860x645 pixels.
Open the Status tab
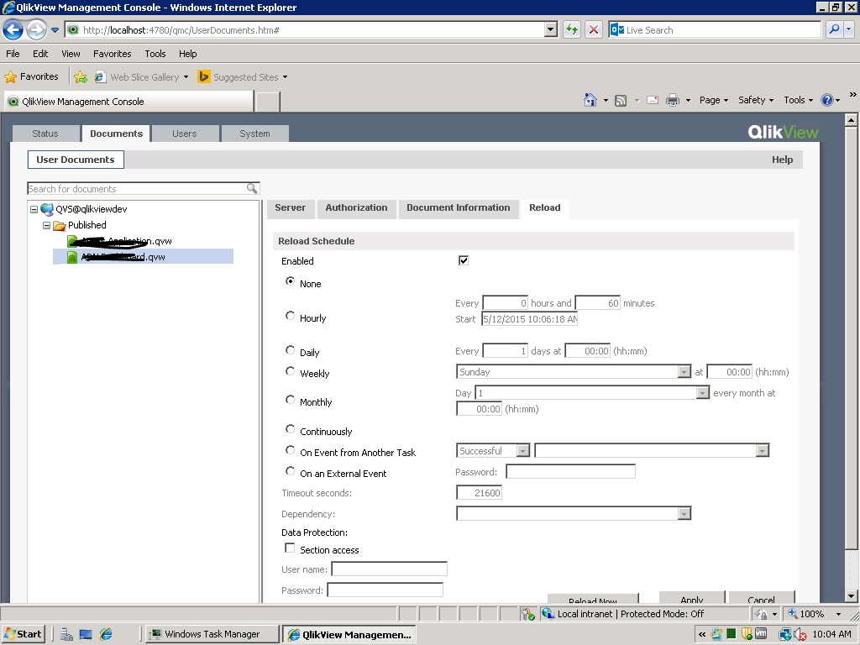(x=45, y=134)
